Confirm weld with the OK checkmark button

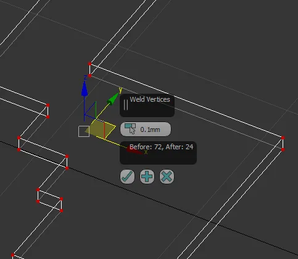tap(127, 176)
